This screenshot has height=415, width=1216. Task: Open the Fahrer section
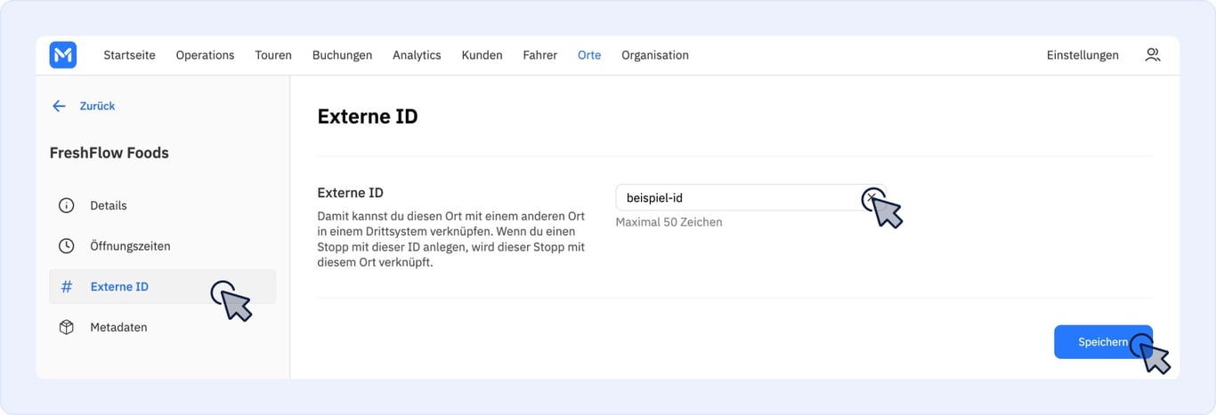tap(539, 55)
